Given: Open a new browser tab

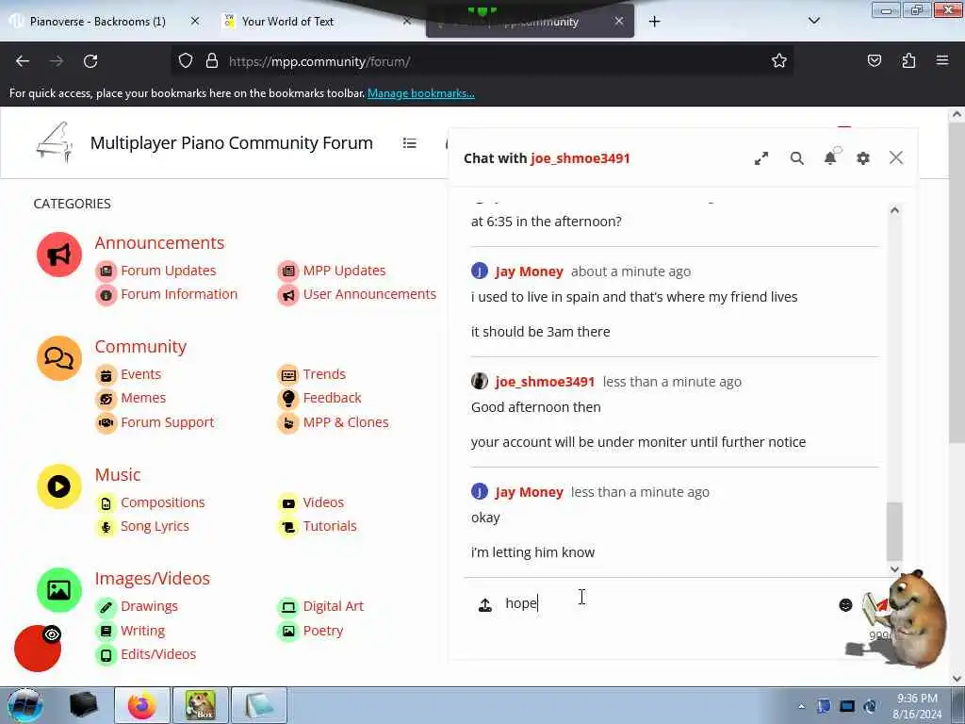Looking at the screenshot, I should pyautogui.click(x=654, y=22).
